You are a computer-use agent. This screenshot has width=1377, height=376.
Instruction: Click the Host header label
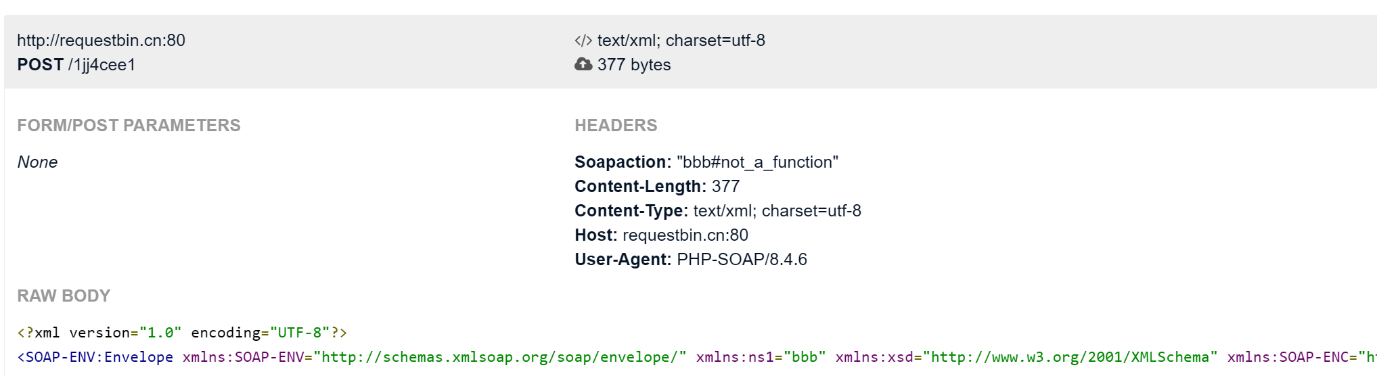point(595,235)
